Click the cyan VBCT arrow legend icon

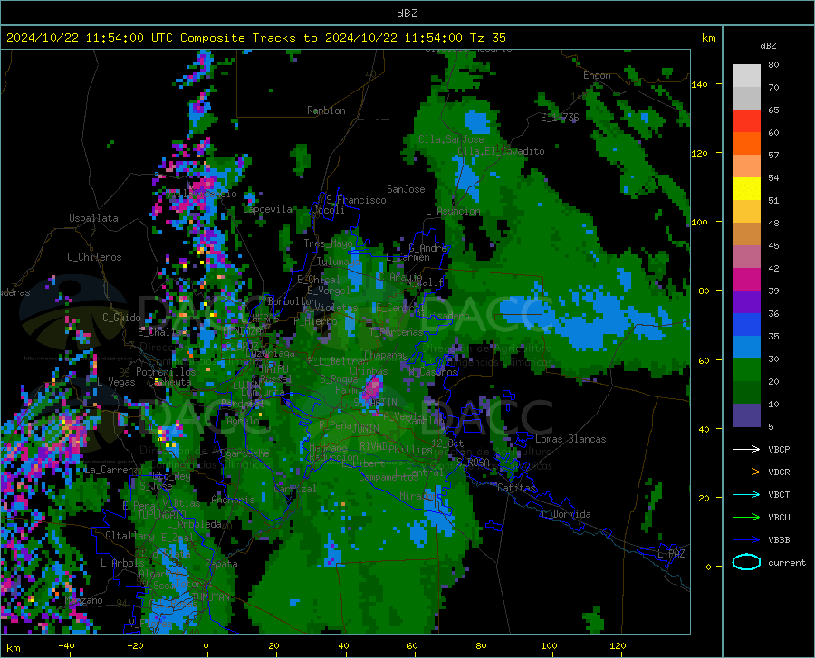click(x=746, y=494)
